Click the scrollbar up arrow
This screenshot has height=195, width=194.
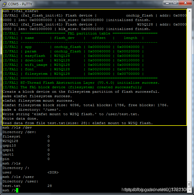[190, 11]
